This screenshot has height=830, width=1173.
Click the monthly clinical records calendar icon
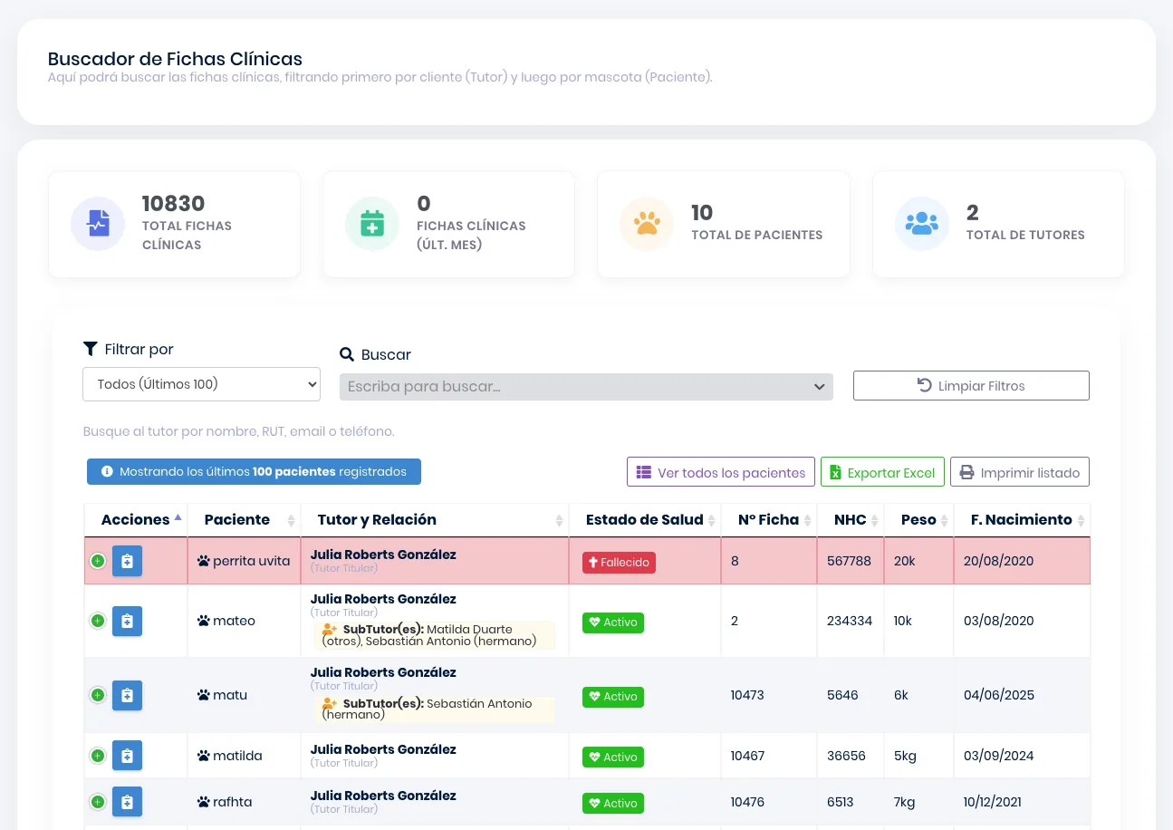[372, 224]
